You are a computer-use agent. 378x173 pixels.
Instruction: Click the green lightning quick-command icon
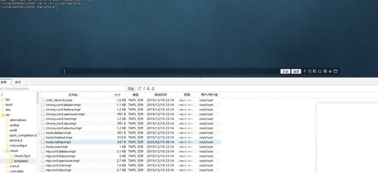tap(305, 71)
